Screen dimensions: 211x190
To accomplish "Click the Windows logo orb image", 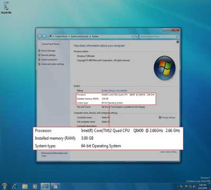I will coord(165,68).
